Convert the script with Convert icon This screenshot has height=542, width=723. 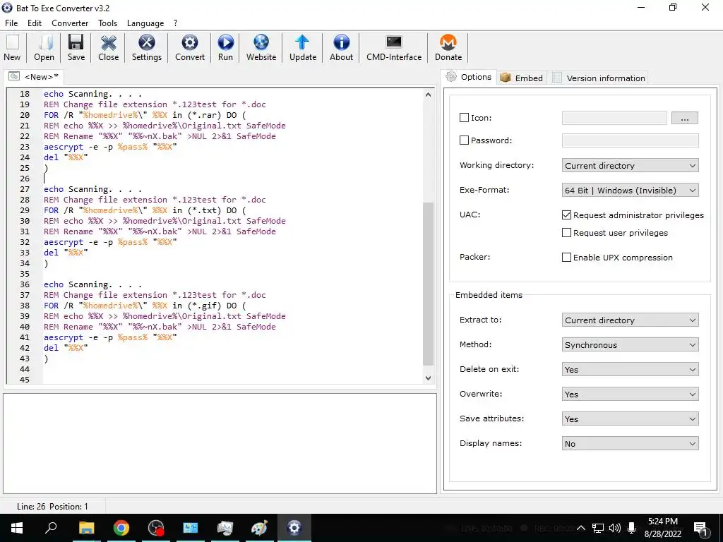click(x=189, y=47)
